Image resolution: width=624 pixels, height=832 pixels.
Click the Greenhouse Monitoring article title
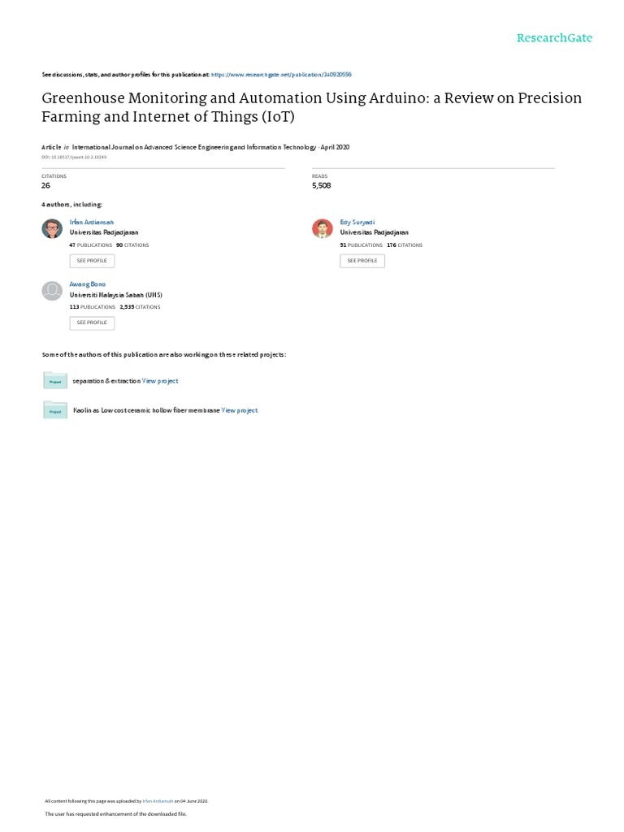pos(312,106)
